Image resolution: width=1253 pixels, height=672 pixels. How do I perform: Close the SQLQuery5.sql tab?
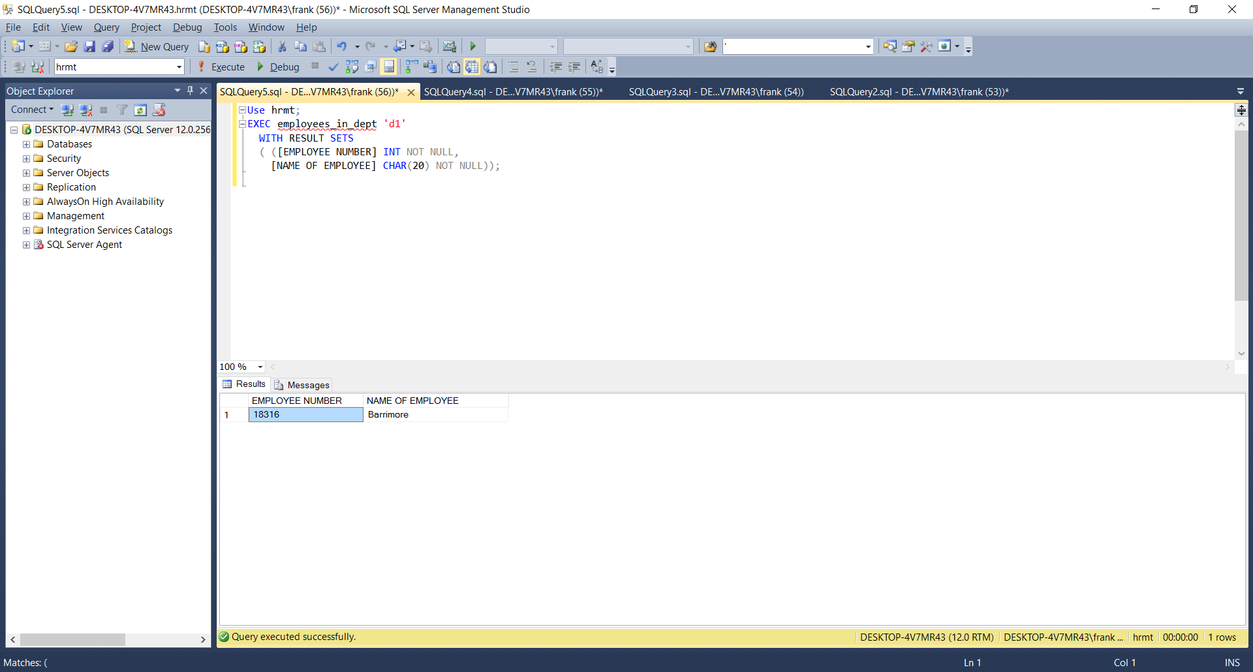pyautogui.click(x=411, y=93)
